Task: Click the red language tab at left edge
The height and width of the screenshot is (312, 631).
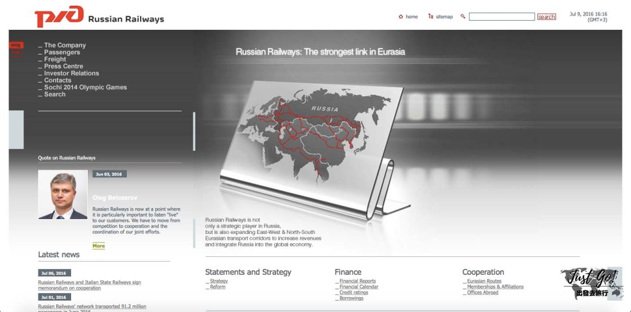Action: [16, 48]
